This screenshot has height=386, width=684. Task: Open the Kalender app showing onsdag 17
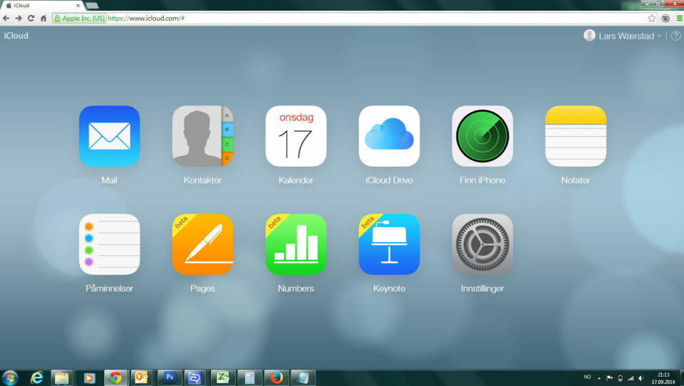pos(296,135)
